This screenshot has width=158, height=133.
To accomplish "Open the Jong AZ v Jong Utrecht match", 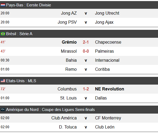I will click(x=79, y=13).
